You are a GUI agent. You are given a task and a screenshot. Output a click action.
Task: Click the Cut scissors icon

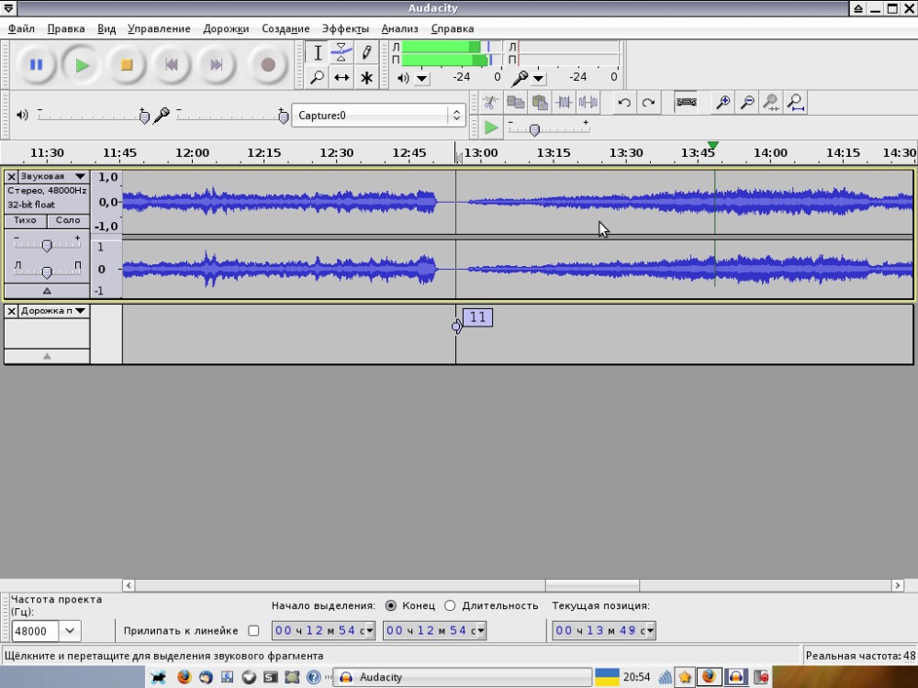tap(490, 103)
